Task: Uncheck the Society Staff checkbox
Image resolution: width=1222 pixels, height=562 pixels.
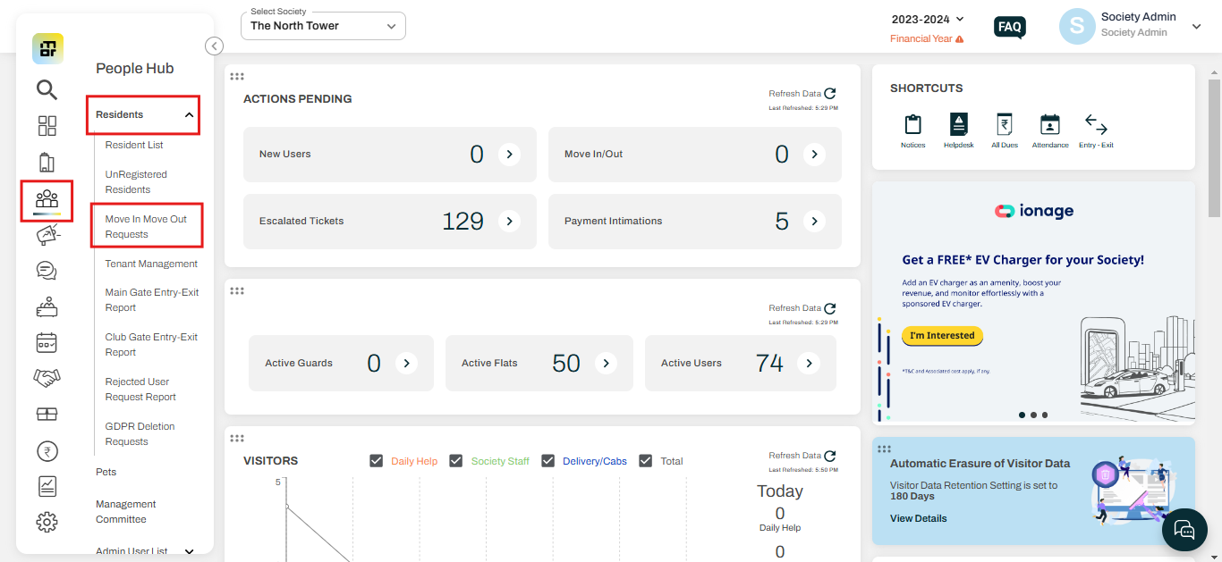Action: pyautogui.click(x=456, y=461)
